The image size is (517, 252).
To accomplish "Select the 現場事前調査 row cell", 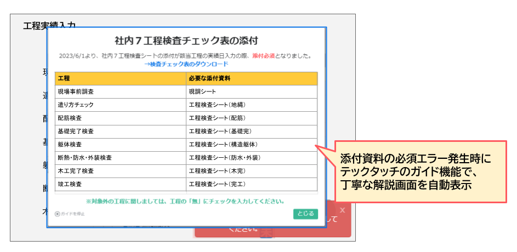I will 120,91.
